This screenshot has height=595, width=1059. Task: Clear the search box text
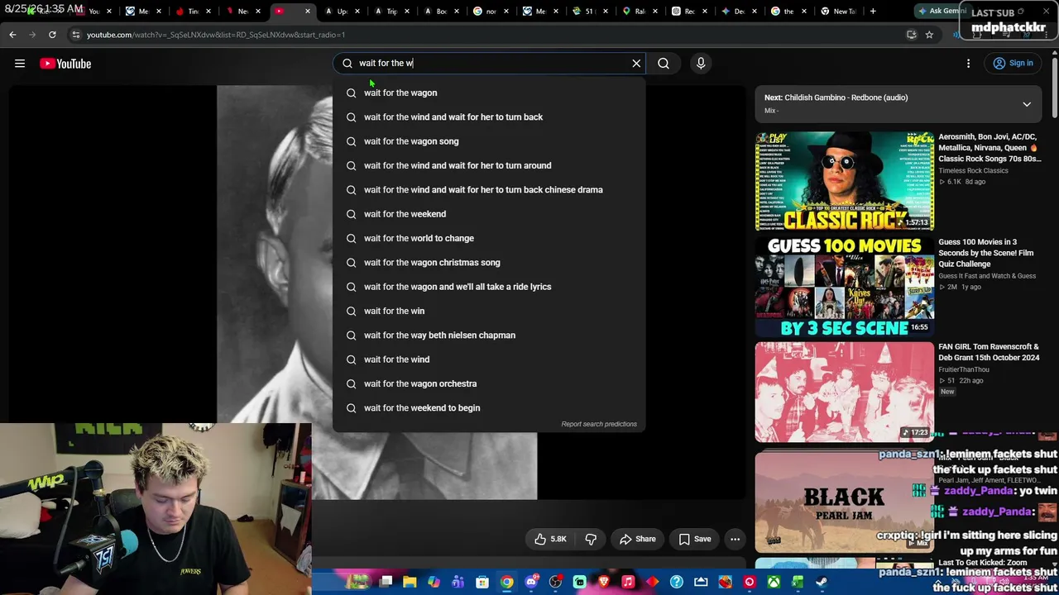(636, 64)
